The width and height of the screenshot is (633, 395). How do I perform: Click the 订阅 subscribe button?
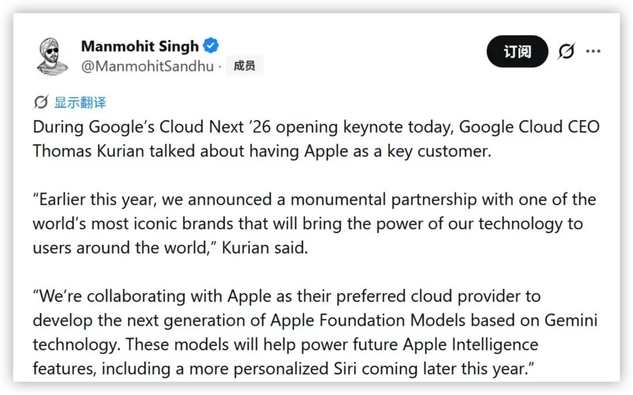517,51
